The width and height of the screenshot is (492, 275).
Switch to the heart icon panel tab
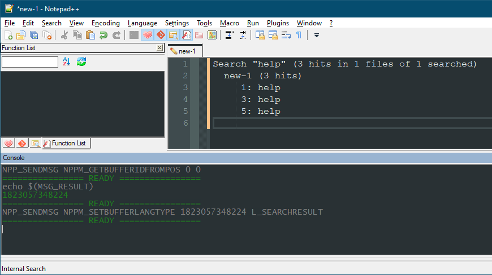click(x=8, y=143)
